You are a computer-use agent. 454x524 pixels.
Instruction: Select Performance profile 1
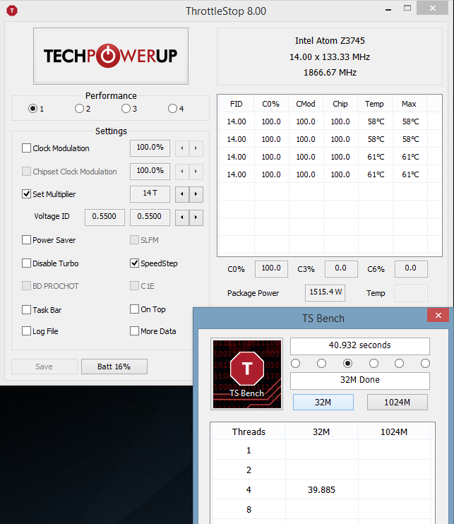tap(32, 109)
